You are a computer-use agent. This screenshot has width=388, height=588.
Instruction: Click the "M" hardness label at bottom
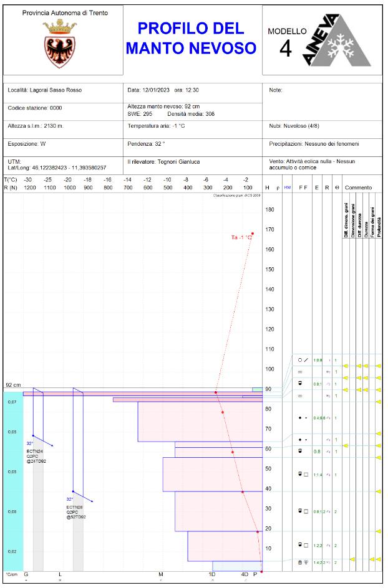coord(161,574)
